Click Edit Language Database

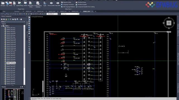click(68, 7)
